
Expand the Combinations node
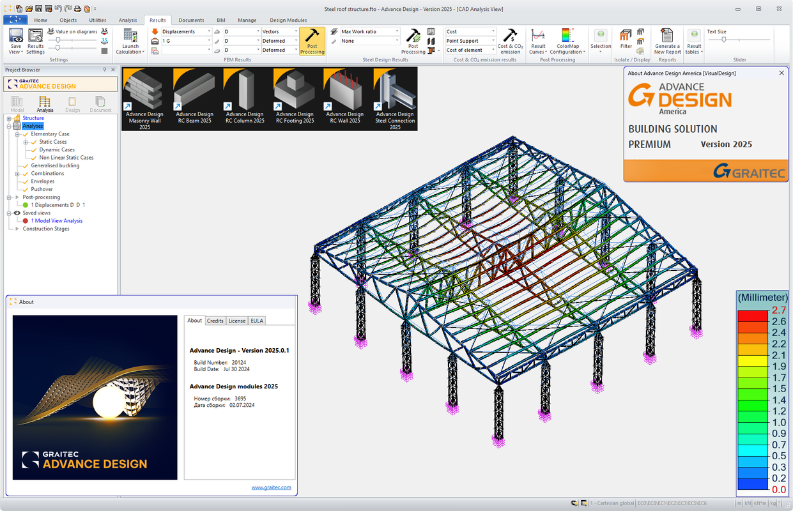(x=17, y=173)
